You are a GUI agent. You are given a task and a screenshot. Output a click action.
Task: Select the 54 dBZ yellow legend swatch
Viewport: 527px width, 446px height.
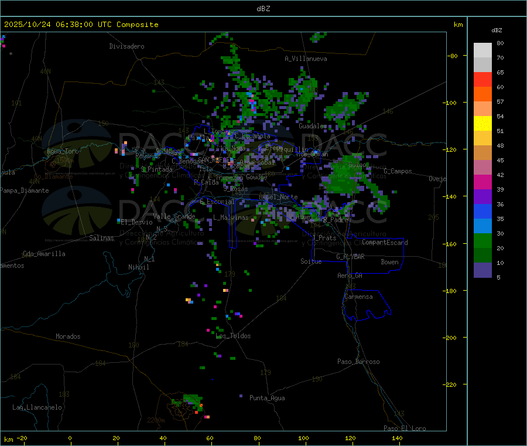tap(482, 124)
